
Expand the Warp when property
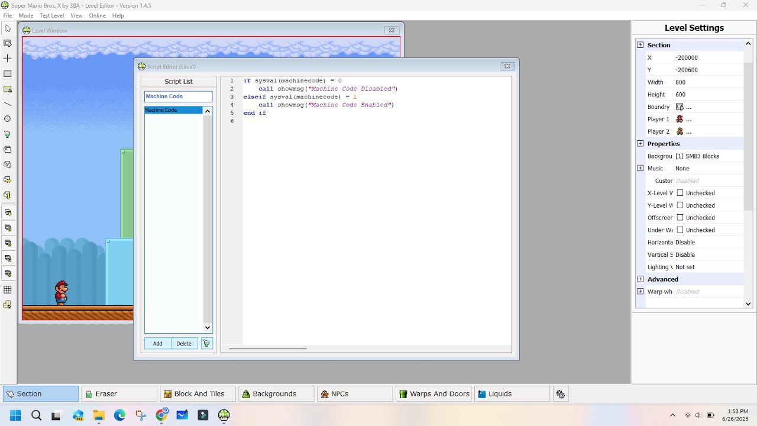pos(640,292)
